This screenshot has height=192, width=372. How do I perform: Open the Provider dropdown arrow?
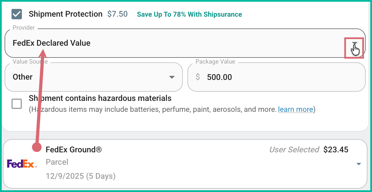tap(355, 44)
